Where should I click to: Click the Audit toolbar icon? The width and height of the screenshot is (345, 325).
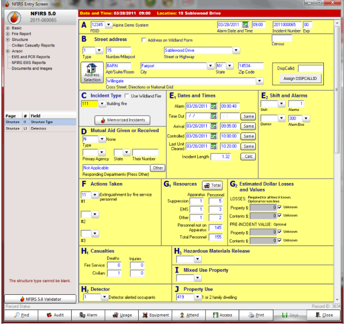click(x=55, y=315)
